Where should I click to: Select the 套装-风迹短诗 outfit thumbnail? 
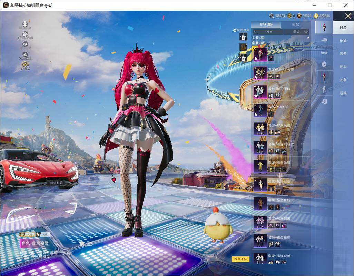[x=260, y=258]
